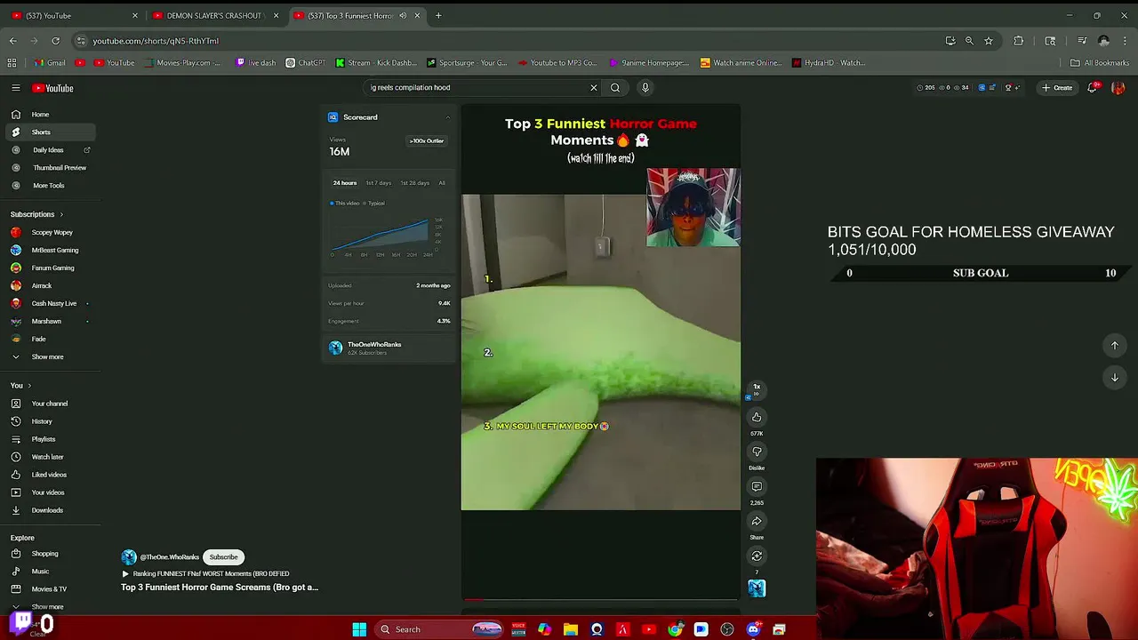
Task: Open Shorts in YouTube sidebar
Action: point(49,132)
